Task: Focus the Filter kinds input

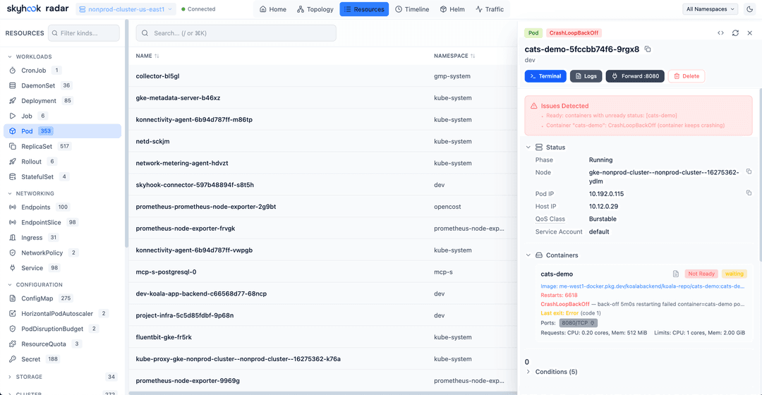Action: 83,33
